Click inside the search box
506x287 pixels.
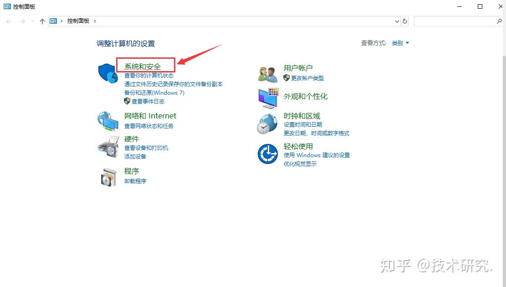[x=455, y=21]
